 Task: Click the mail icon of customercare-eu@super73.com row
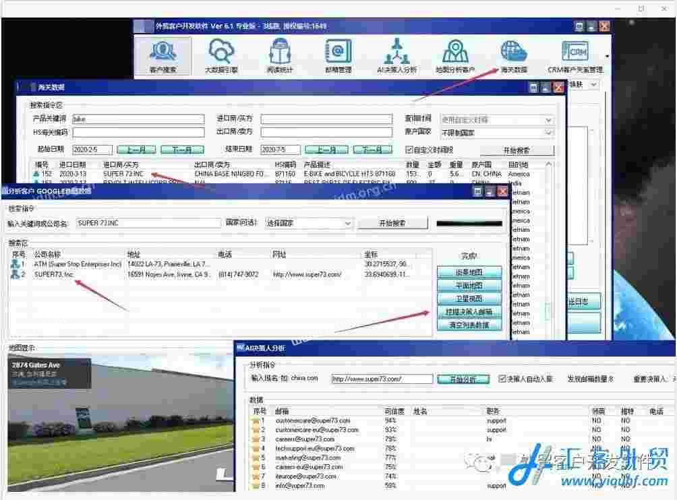(256, 430)
